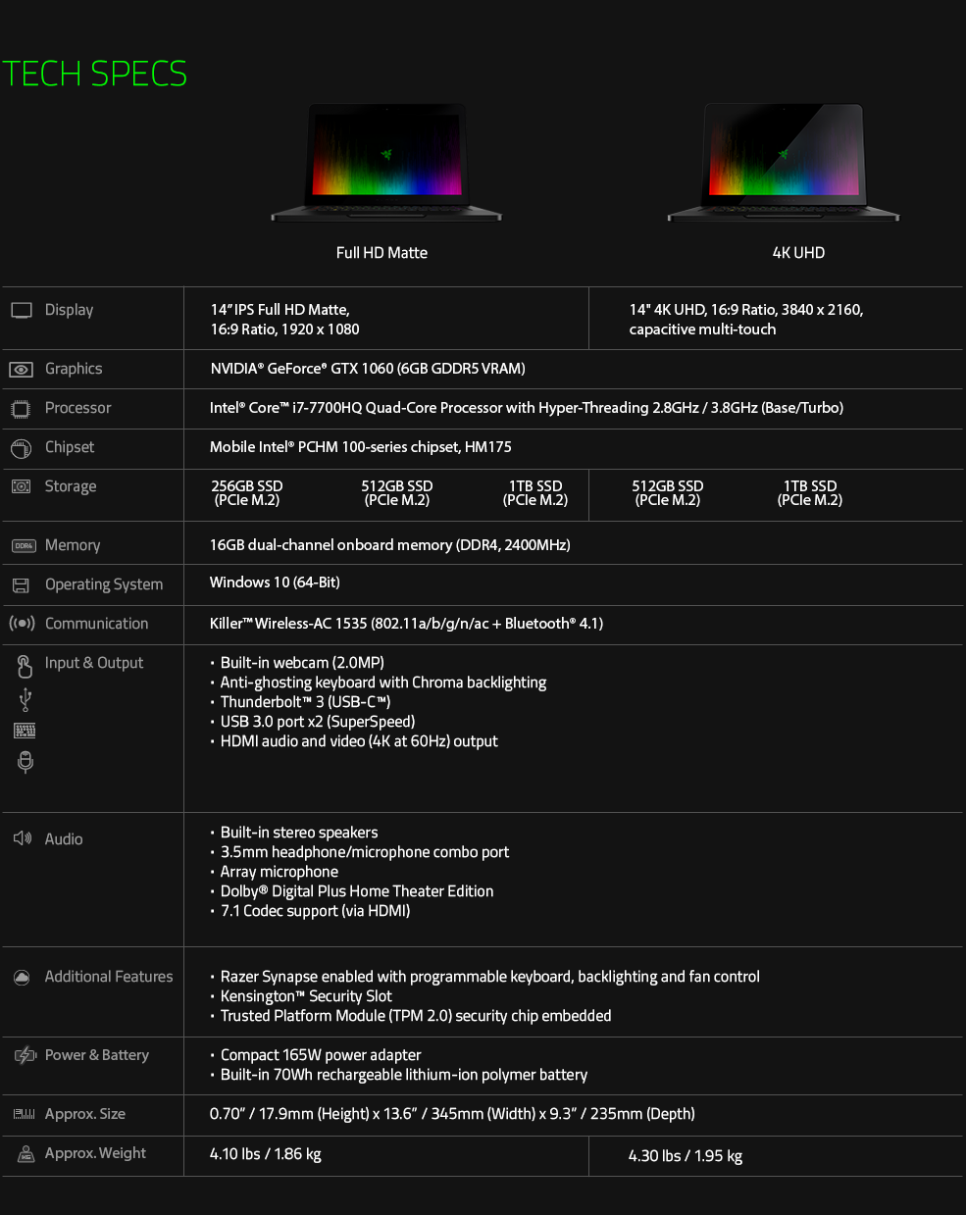
Task: Click 'Built-in webcam (2.0MP)' bullet
Action: (x=302, y=663)
